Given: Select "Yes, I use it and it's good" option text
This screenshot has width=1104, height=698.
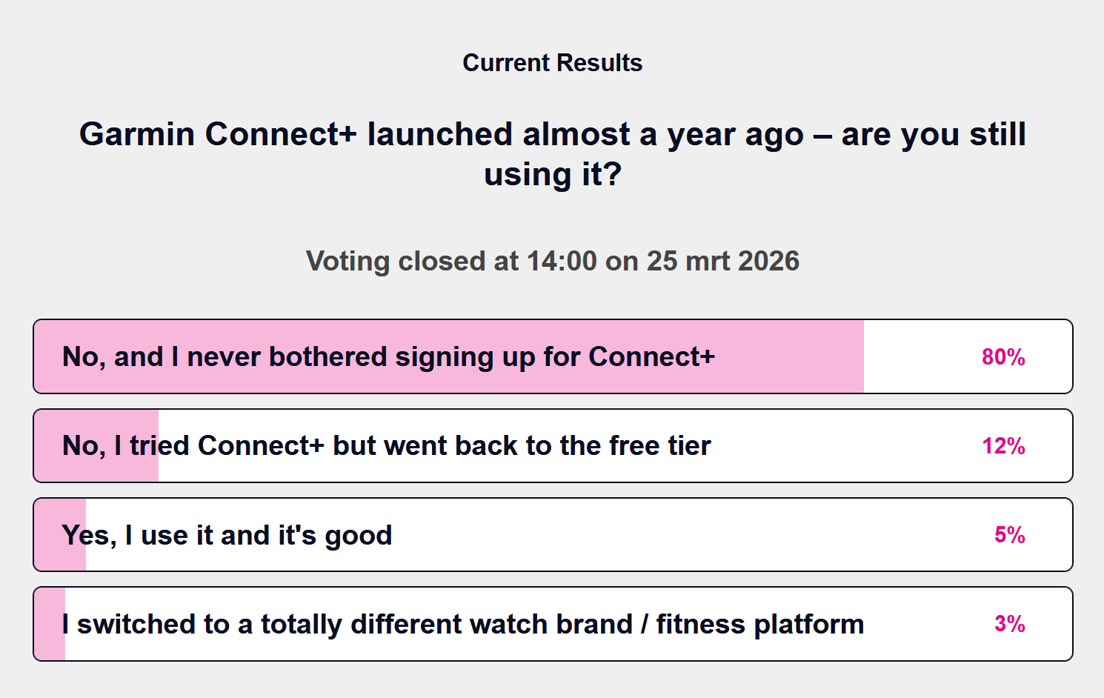Looking at the screenshot, I should pos(227,535).
